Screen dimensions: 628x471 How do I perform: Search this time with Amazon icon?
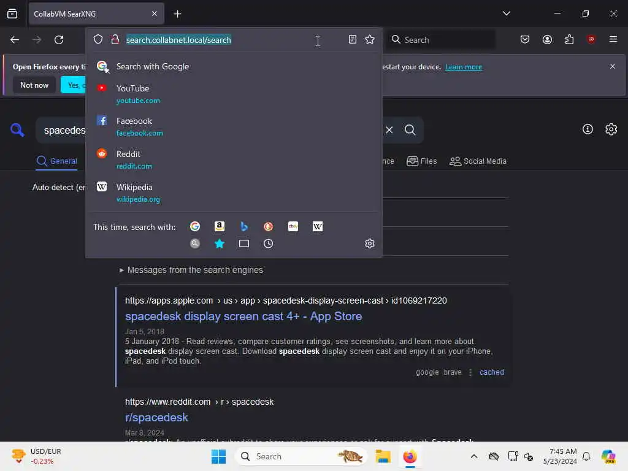click(220, 227)
